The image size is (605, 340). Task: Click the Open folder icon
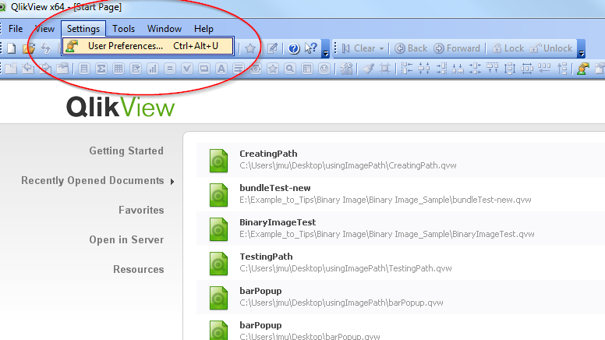[x=29, y=48]
